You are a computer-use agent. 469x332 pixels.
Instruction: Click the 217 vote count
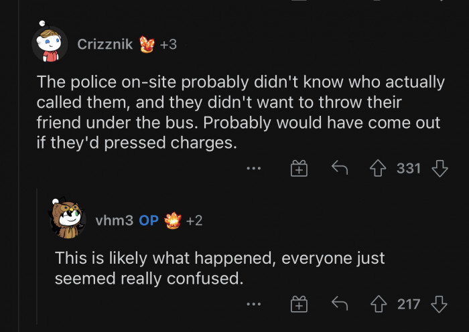point(409,305)
